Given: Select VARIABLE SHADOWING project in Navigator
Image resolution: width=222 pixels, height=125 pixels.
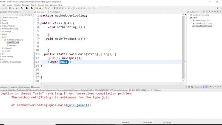Looking at the screenshot, I should 11,62.
